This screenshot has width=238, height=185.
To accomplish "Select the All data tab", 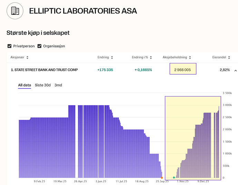I will tap(24, 85).
